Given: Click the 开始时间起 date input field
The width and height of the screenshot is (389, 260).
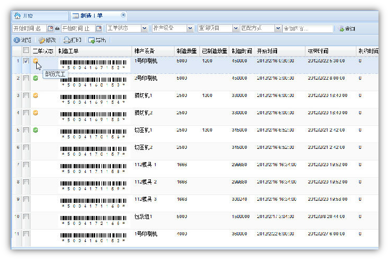Looking at the screenshot, I should tap(29, 28).
